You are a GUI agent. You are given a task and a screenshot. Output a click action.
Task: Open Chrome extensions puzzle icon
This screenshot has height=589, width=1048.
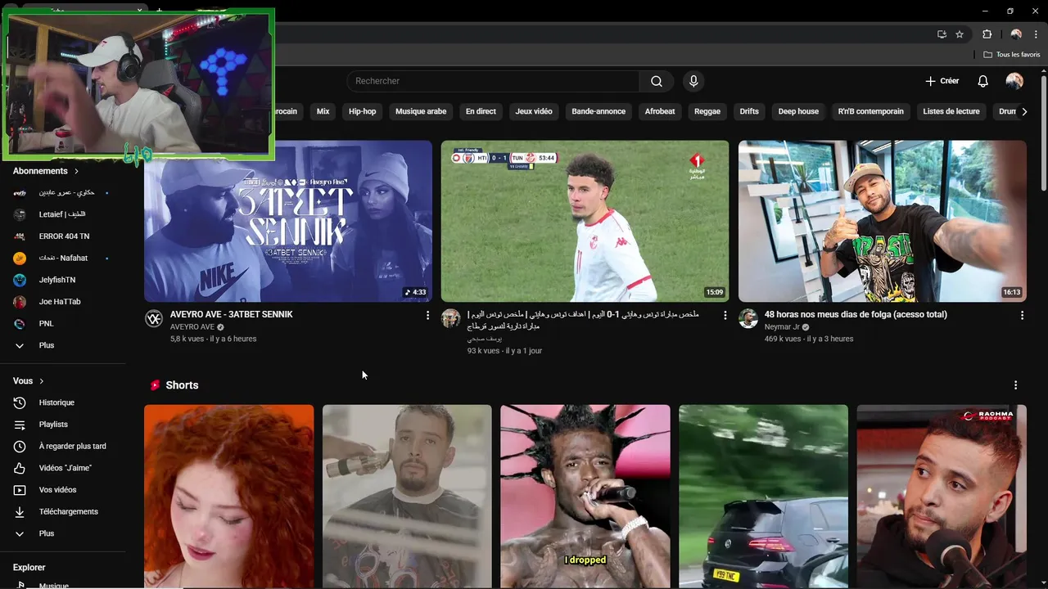987,34
